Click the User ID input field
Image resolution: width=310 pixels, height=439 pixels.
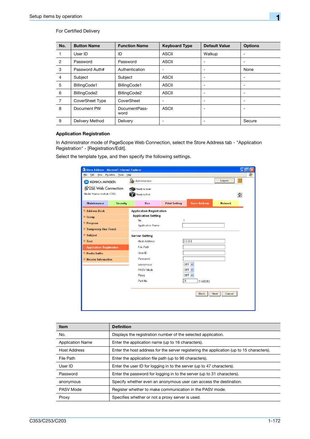coord(204,253)
